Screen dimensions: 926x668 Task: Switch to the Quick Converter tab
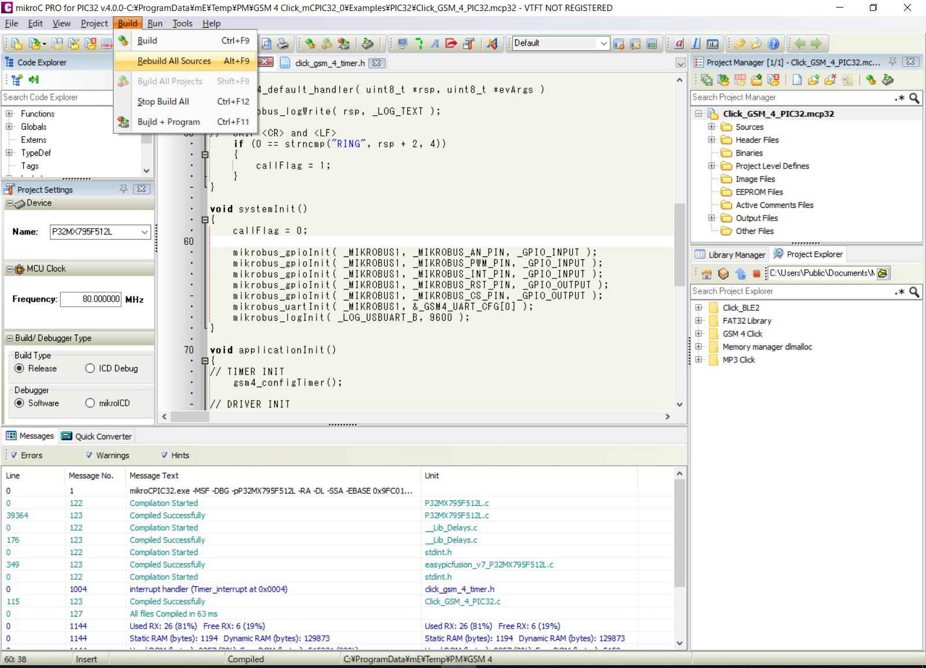tap(97, 436)
